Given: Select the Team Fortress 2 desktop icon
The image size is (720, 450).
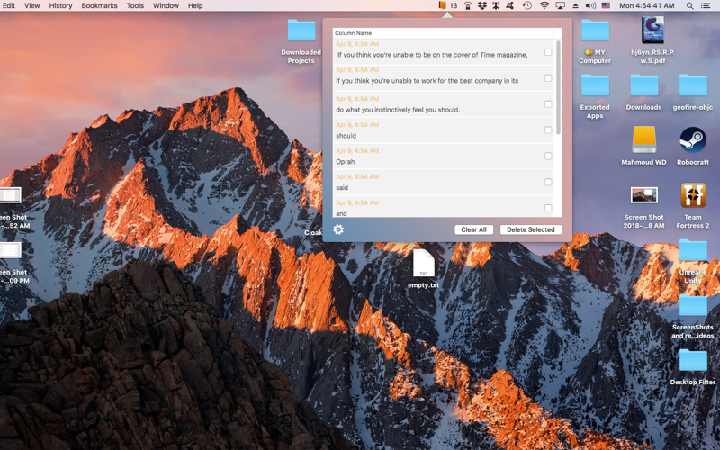Looking at the screenshot, I should click(x=693, y=195).
